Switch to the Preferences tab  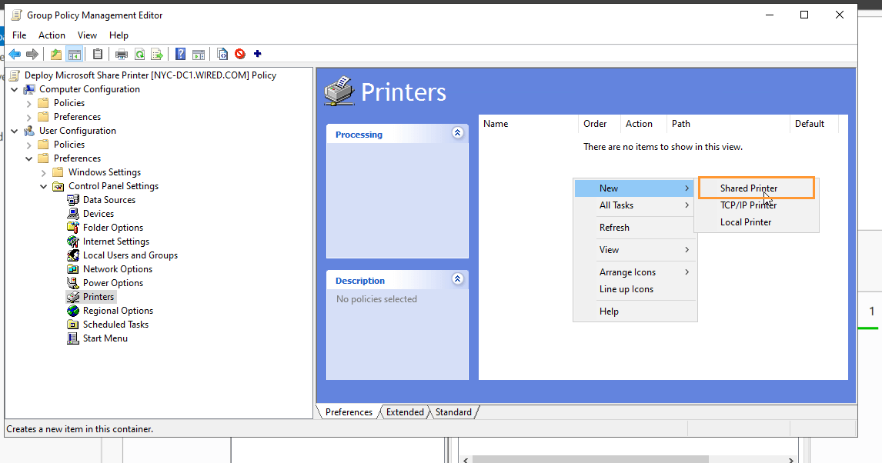pyautogui.click(x=349, y=412)
